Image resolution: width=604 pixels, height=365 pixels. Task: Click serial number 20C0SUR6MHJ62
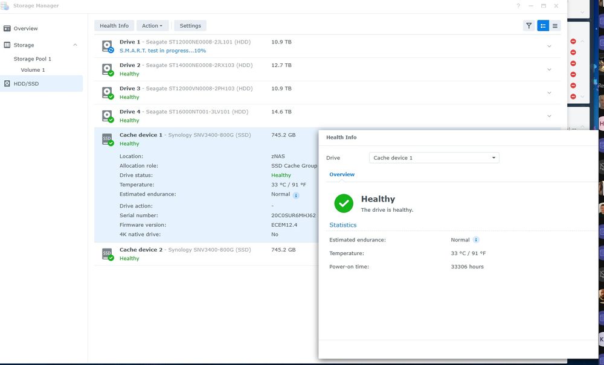coord(294,215)
